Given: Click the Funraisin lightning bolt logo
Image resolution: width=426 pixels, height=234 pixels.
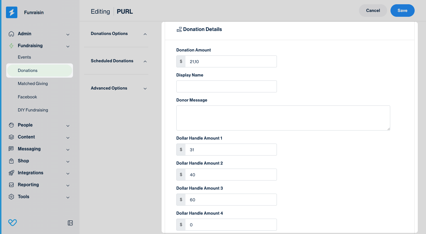Looking at the screenshot, I should click(12, 13).
